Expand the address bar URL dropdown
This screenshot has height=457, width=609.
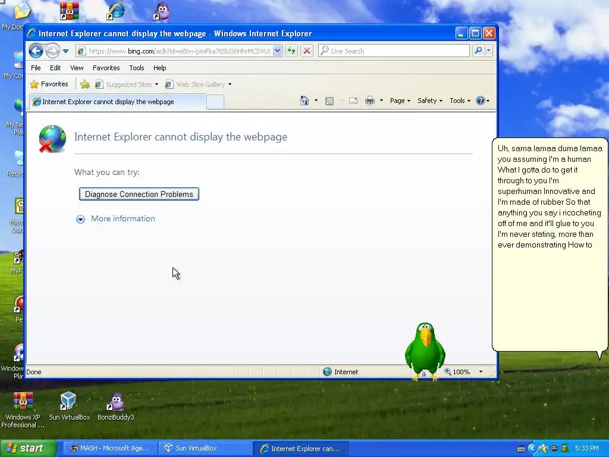pyautogui.click(x=277, y=51)
